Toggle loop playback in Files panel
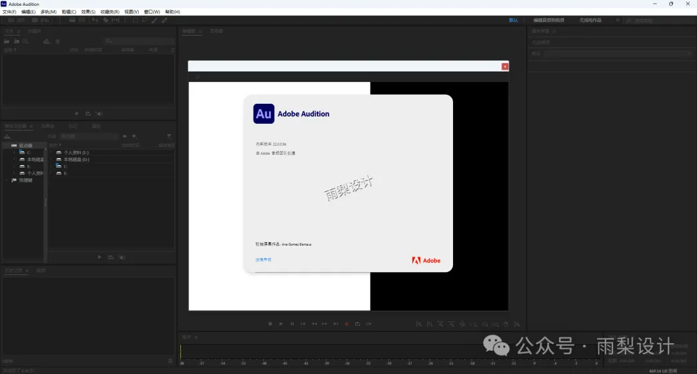This screenshot has width=697, height=374. pyautogui.click(x=88, y=113)
